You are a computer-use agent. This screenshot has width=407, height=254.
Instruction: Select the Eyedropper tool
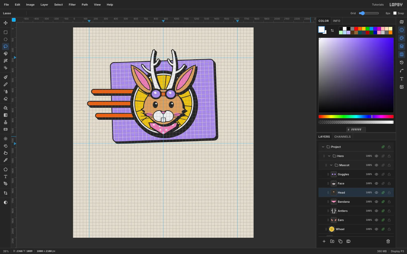(6, 160)
